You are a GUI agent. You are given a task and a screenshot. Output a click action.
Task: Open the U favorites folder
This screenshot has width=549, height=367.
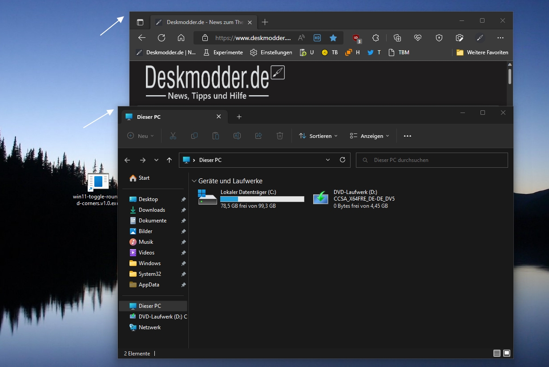click(307, 52)
